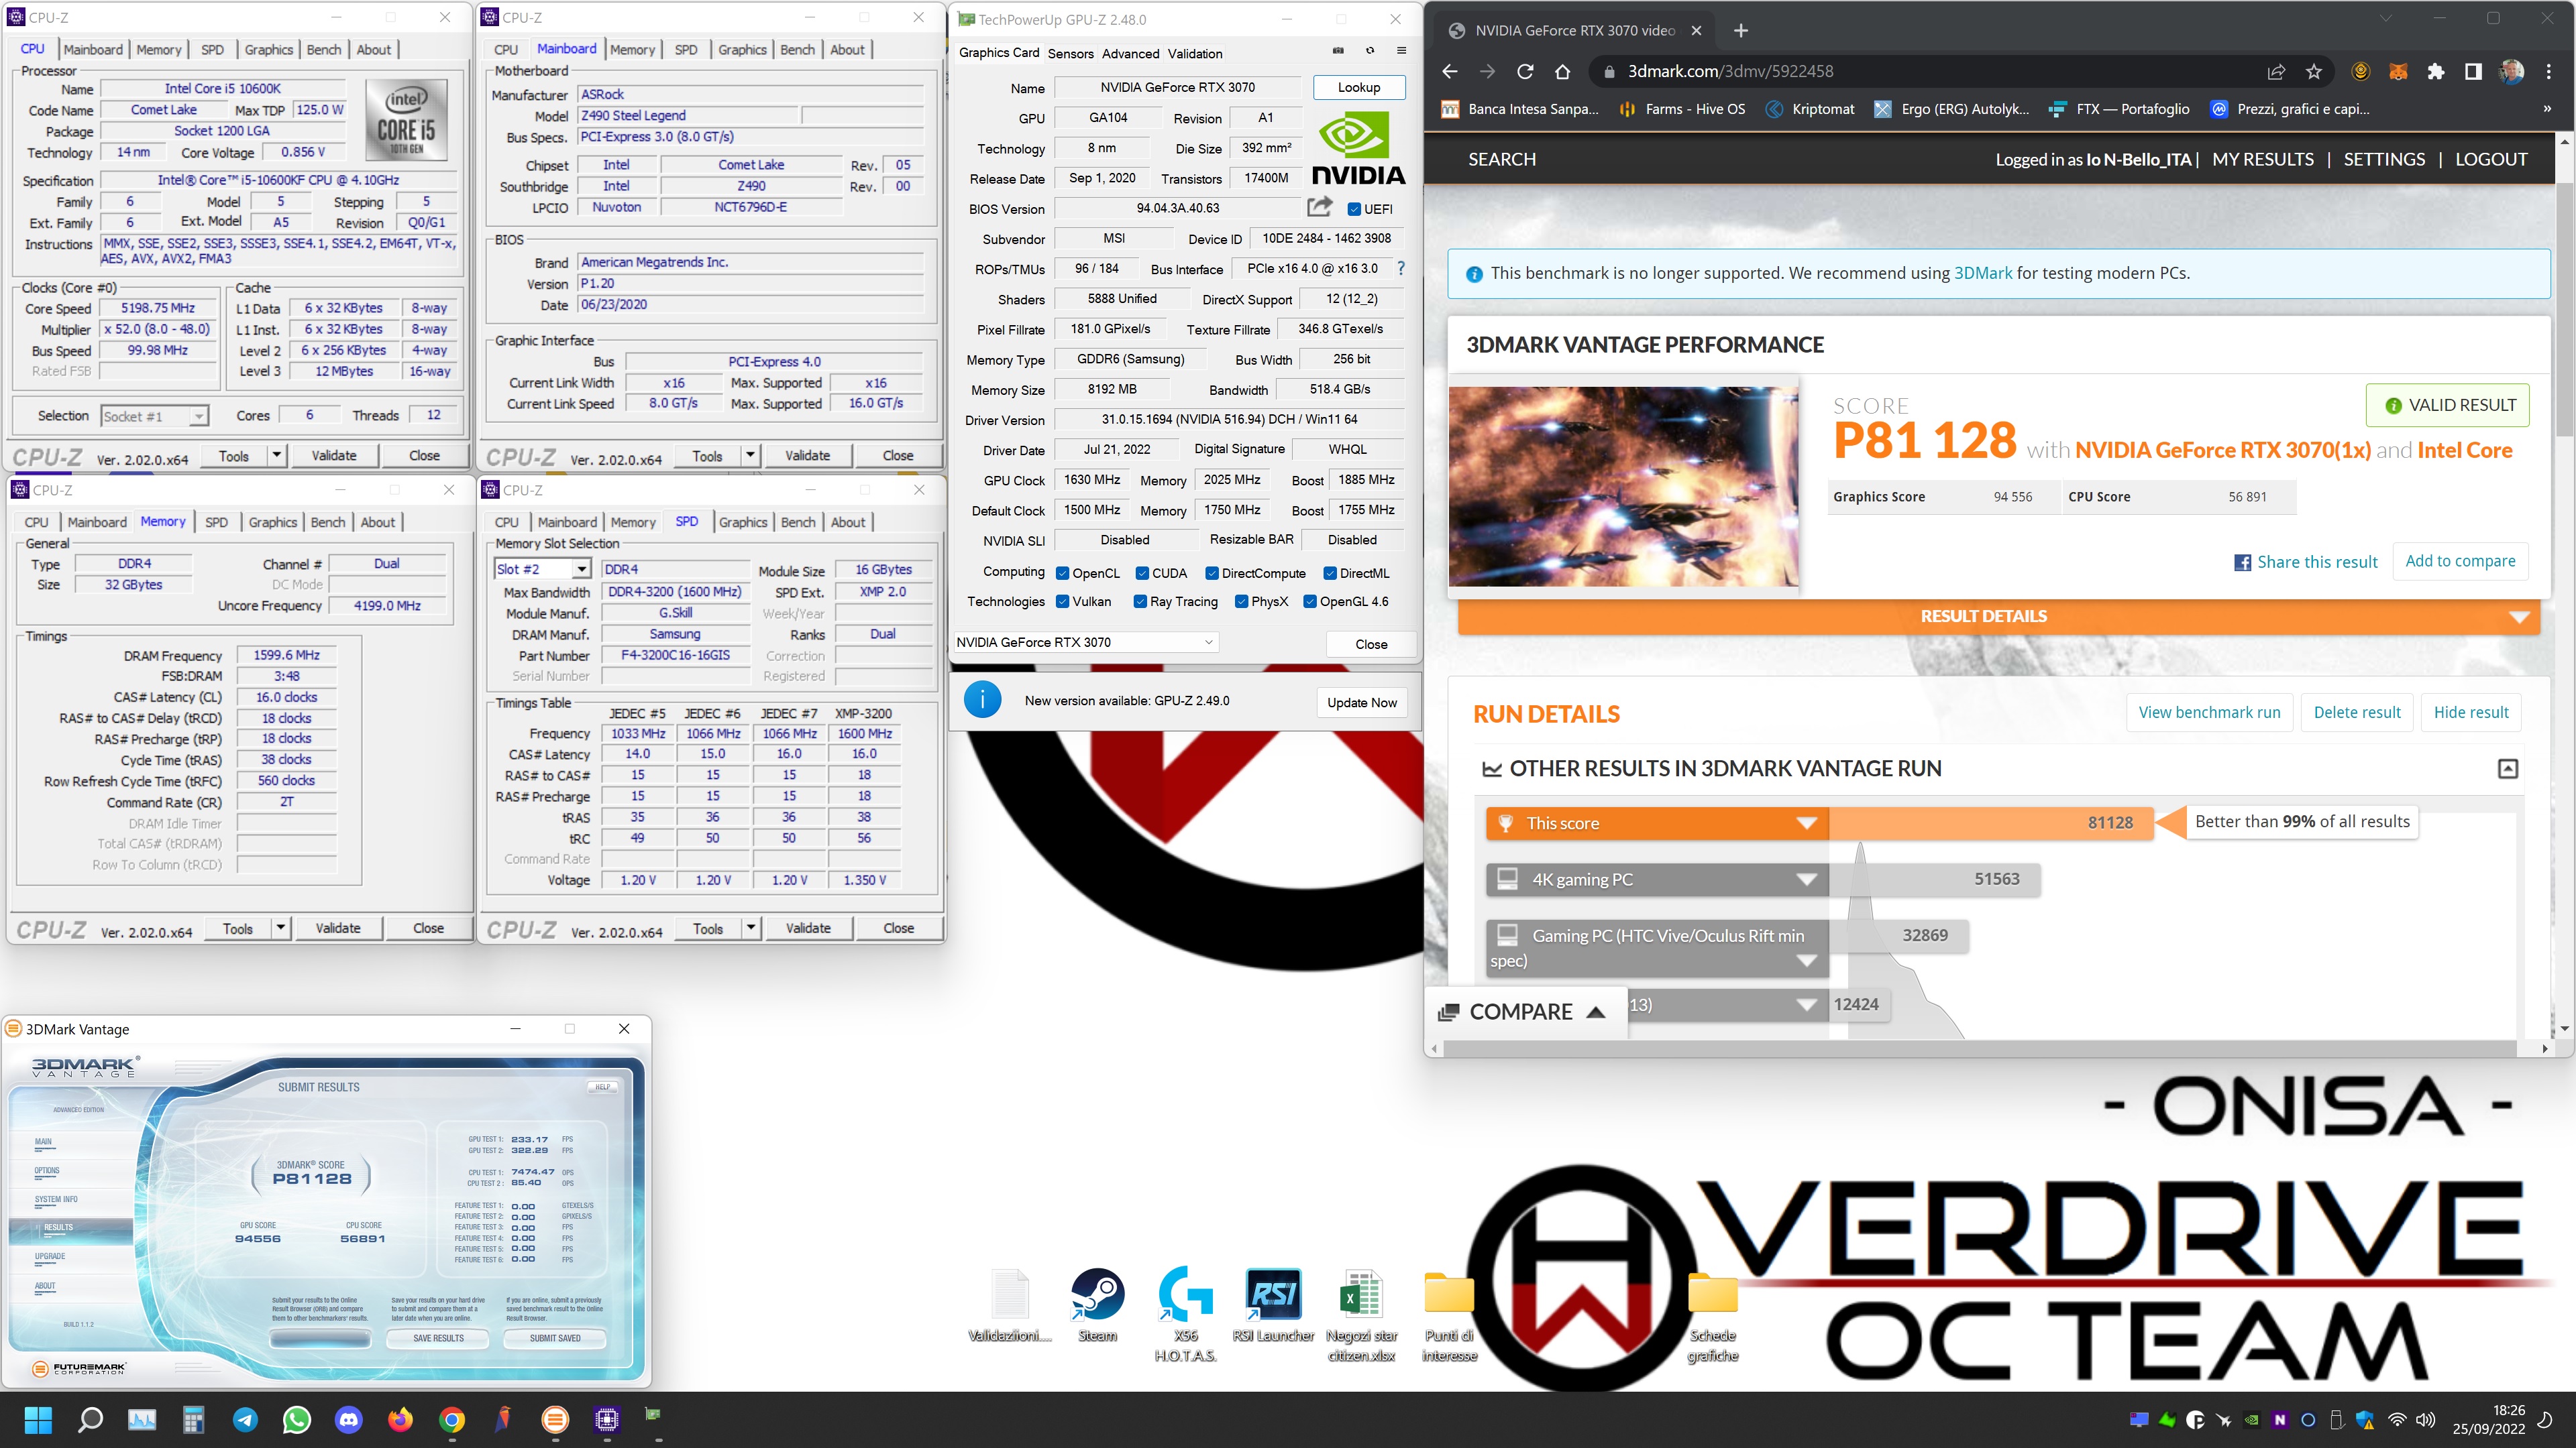Viewport: 2576px width, 1448px height.
Task: Switch to Advanced tab in GPU-Z
Action: 1130,53
